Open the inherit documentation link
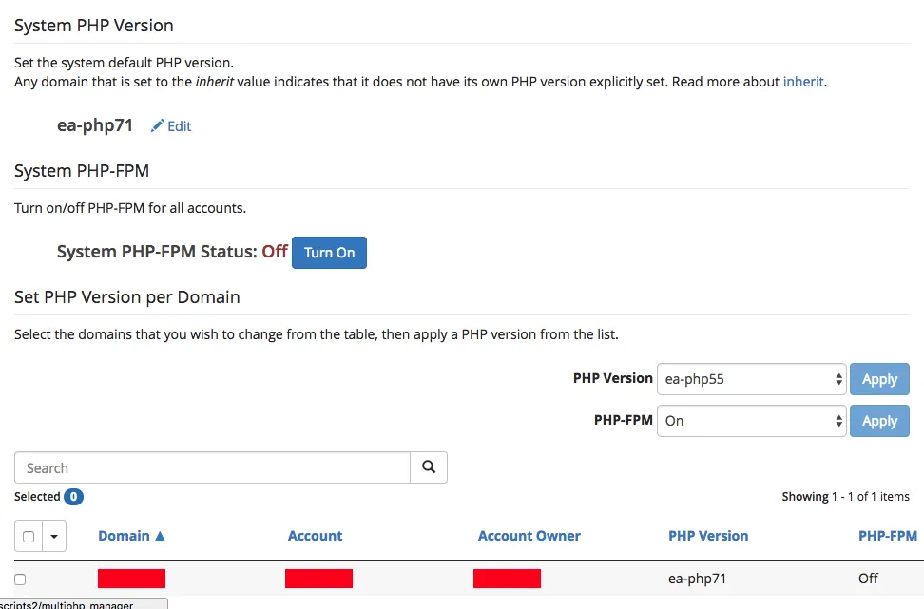The image size is (924, 609). (803, 82)
